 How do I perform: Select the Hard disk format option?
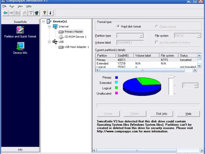click(118, 26)
